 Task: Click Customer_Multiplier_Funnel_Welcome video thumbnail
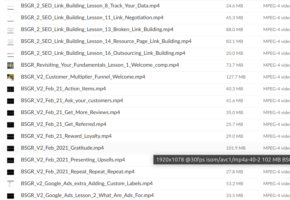click(10, 77)
